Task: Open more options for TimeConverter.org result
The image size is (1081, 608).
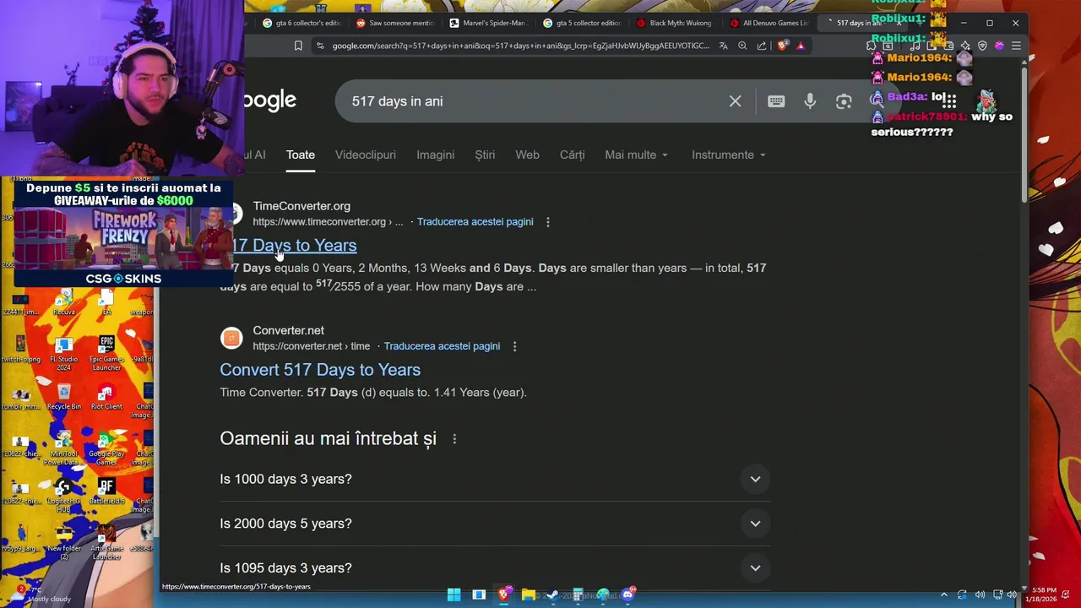Action: click(547, 222)
